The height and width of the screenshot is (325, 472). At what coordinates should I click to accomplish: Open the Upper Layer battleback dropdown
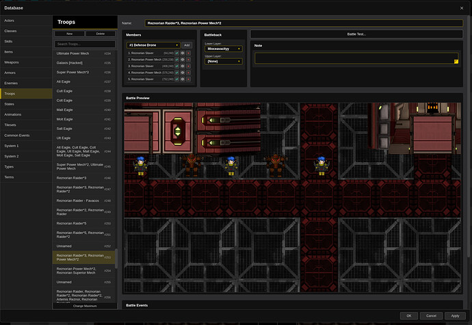(x=224, y=62)
